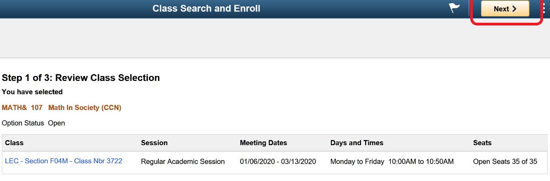Click the MATH& 107 Math In Society course title

point(62,108)
